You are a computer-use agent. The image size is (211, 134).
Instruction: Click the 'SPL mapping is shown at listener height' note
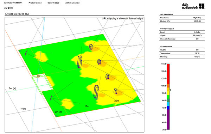click(123, 18)
